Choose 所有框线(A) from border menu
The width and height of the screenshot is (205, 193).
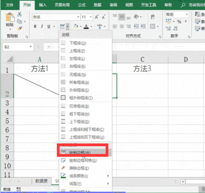click(86, 82)
